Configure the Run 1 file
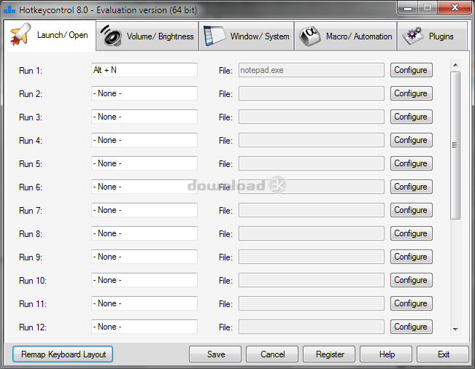 pos(411,70)
